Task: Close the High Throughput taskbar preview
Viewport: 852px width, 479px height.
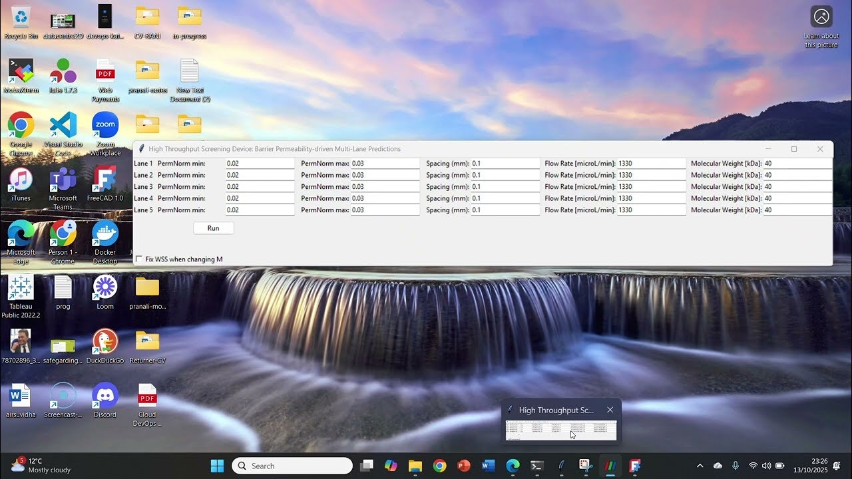Action: click(x=610, y=410)
